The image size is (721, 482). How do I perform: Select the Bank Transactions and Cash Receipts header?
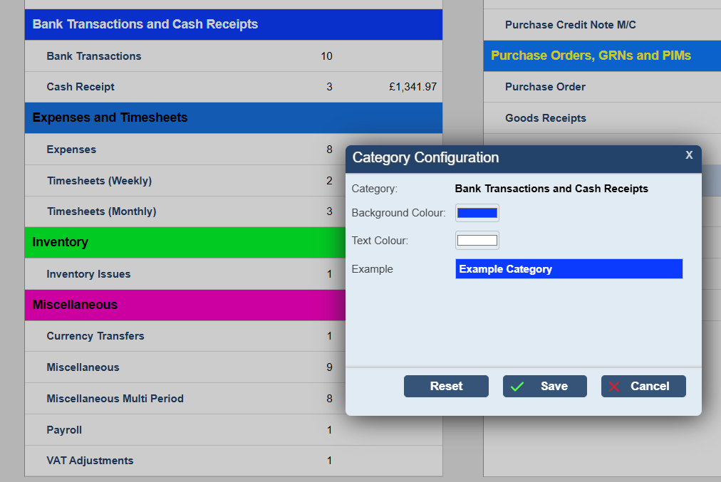tap(145, 24)
